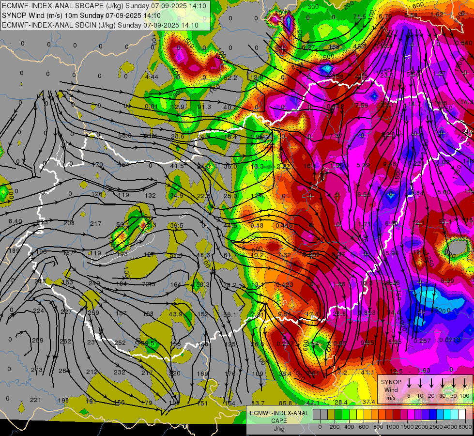Click the '1.62' value on the map

click(437, 14)
